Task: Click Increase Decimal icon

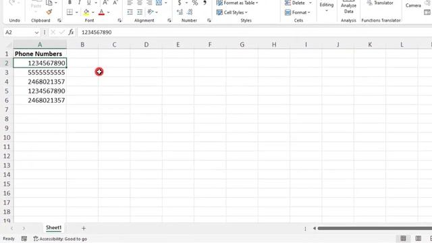Action: [180, 12]
